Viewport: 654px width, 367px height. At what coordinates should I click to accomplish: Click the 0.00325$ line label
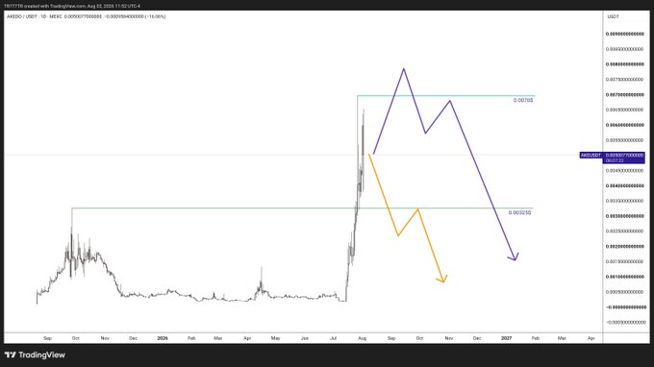519,212
